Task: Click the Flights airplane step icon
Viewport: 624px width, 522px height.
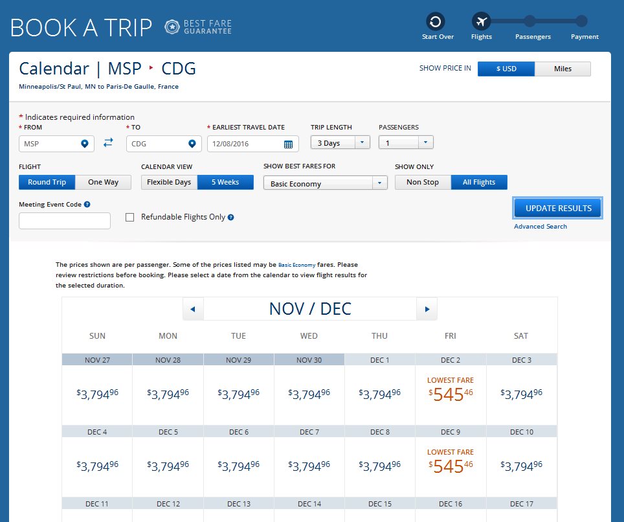Action: (x=481, y=21)
